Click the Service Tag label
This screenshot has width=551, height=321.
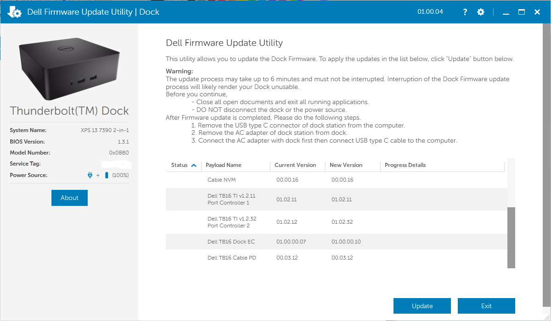[x=25, y=164]
